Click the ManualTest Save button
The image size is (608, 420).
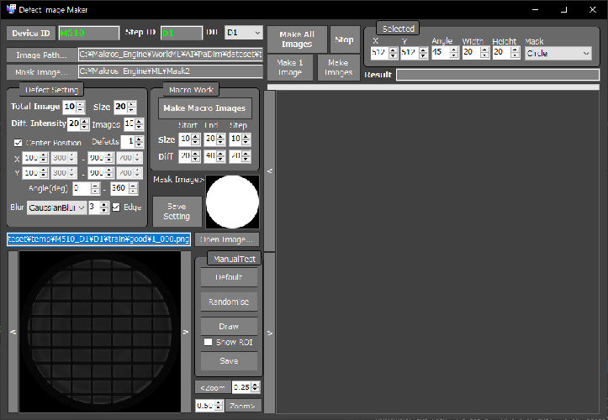tap(229, 361)
